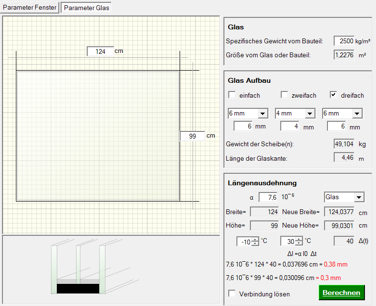Click the glass pane drawing in the grid

coord(98,136)
